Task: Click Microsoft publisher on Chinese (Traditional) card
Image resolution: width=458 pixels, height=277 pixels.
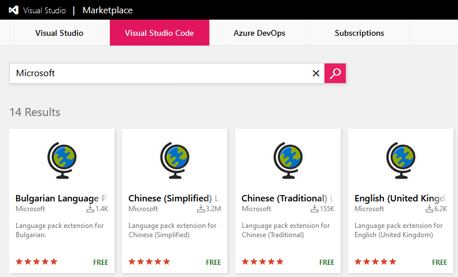Action: tap(256, 209)
